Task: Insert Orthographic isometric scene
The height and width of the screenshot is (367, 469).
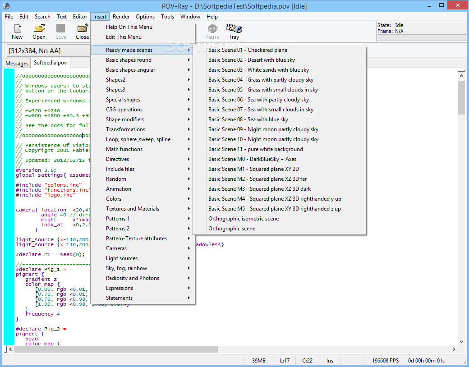Action: point(279,219)
